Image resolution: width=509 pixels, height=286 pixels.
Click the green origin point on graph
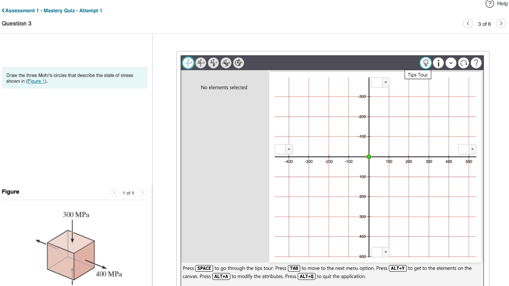coord(369,157)
